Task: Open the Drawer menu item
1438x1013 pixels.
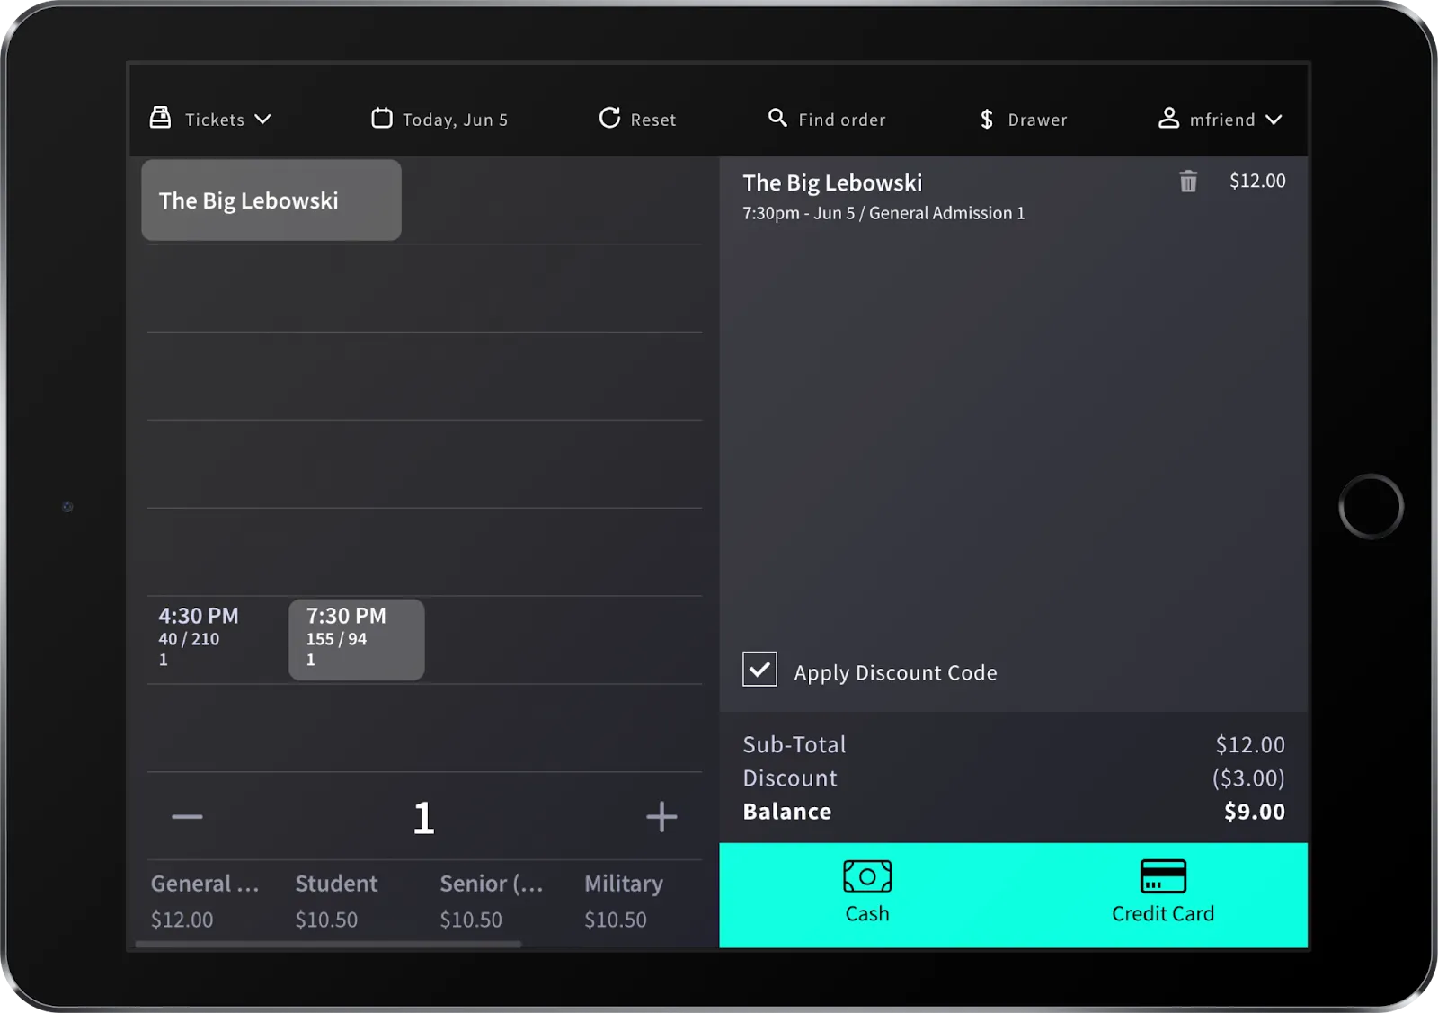Action: pos(1024,119)
